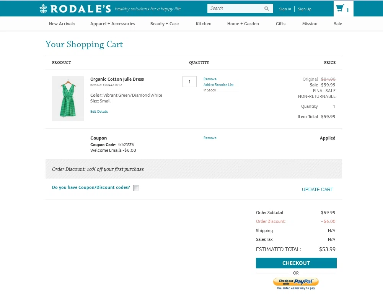Click the green dress thumbnail
Screen dimensions: 383x294
pos(68,98)
